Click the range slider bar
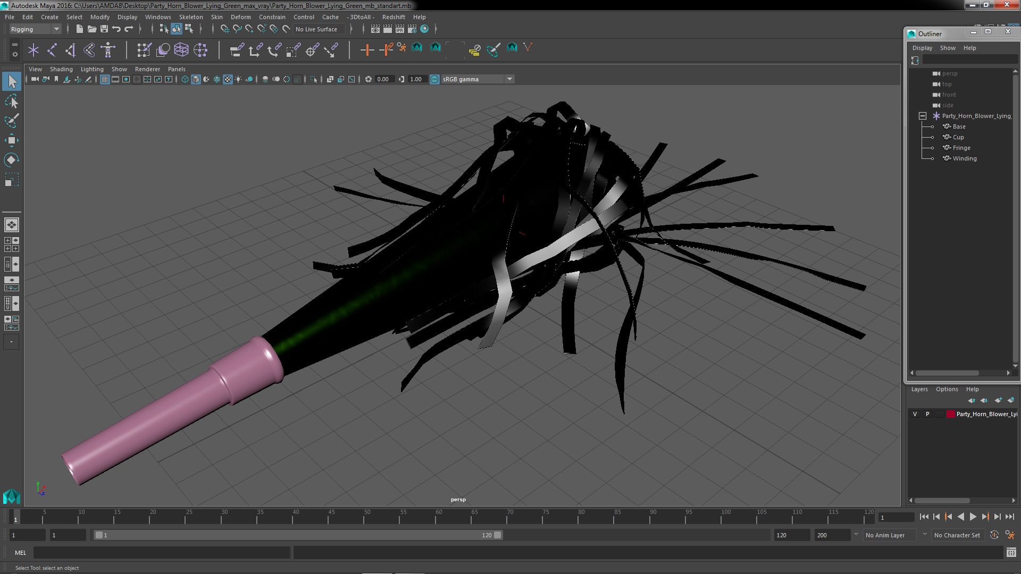This screenshot has height=574, width=1021. (298, 535)
